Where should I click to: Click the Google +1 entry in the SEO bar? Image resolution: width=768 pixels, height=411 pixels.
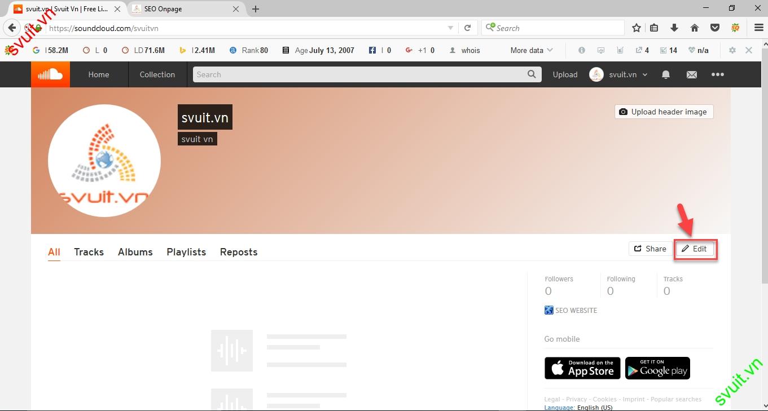420,50
